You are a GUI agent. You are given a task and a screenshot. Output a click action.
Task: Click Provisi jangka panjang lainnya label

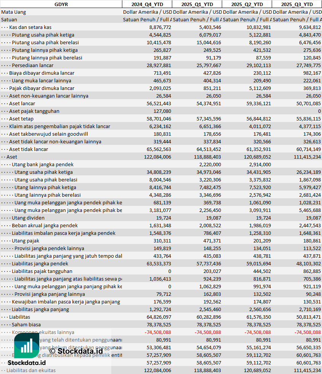pos(50,294)
